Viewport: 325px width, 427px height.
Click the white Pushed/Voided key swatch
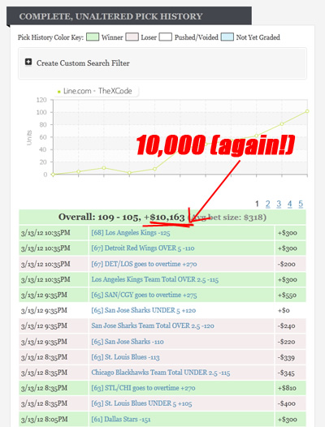tap(166, 37)
